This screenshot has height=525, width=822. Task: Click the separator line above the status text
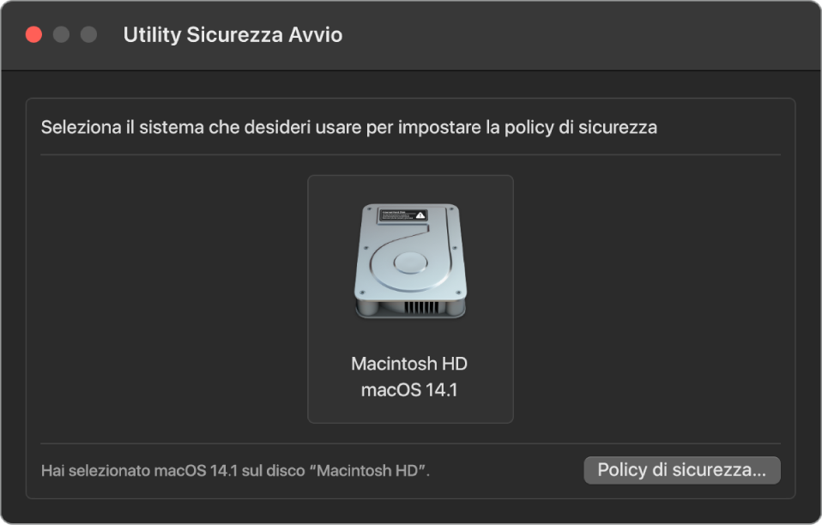click(x=410, y=444)
